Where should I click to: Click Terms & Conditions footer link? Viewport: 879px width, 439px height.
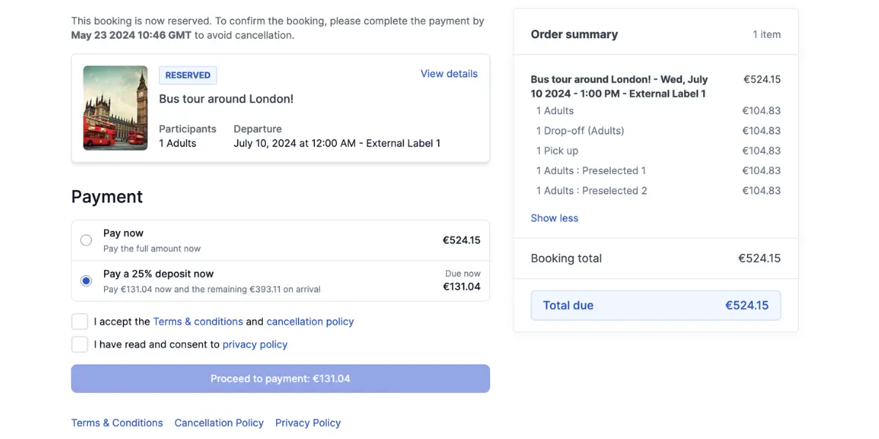(117, 423)
